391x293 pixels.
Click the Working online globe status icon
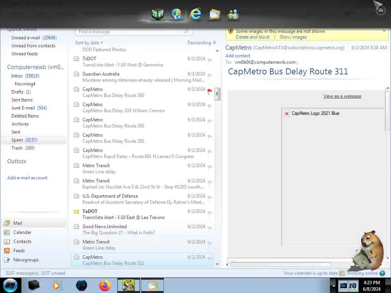pos(382,273)
